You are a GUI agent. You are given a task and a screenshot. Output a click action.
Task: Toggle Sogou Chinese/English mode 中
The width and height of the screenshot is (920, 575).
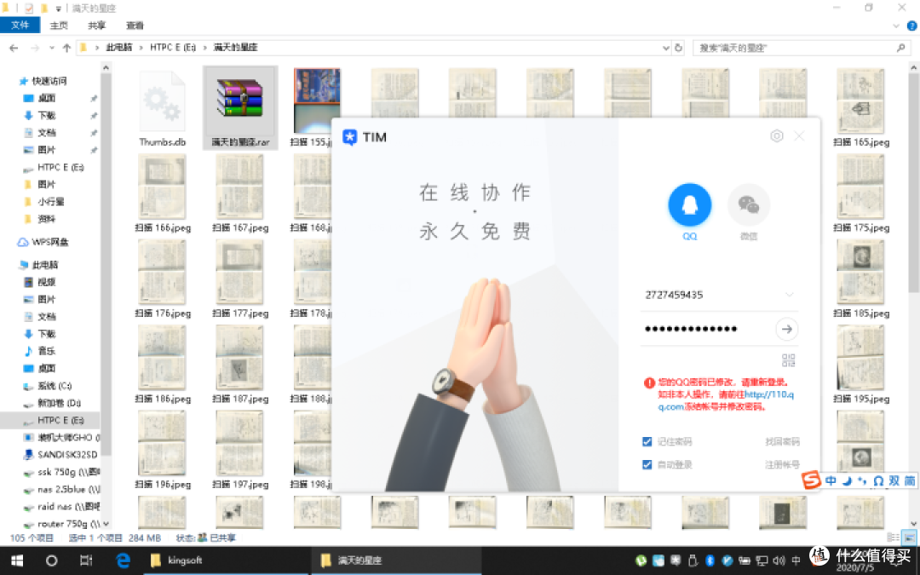pos(831,480)
